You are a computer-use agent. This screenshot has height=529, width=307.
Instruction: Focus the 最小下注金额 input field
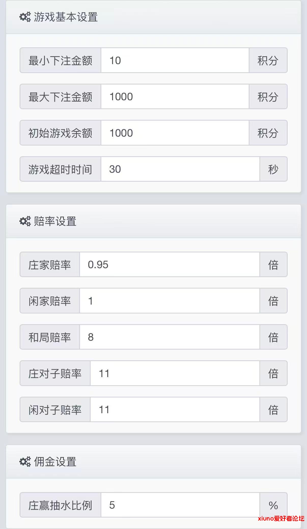[x=175, y=61]
